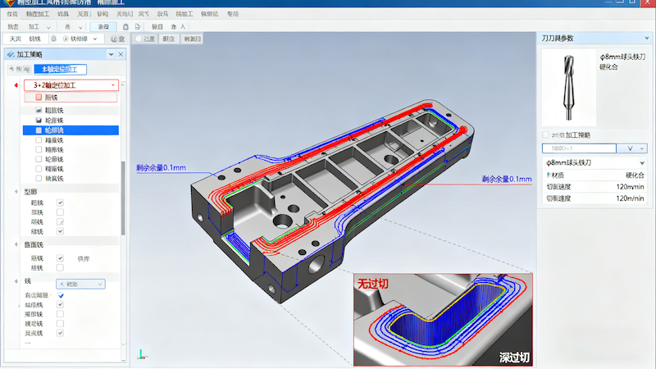Click the highlighted toolbar button before the clipboard icon
This screenshot has width=656, height=369.
click(x=104, y=27)
